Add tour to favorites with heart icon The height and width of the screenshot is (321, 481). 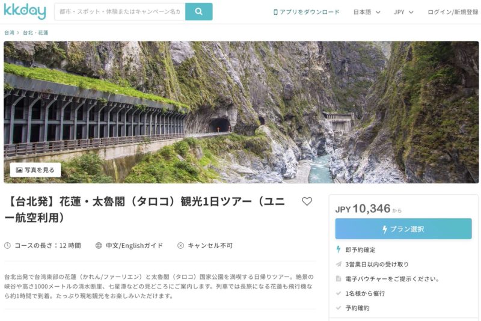coord(307,201)
